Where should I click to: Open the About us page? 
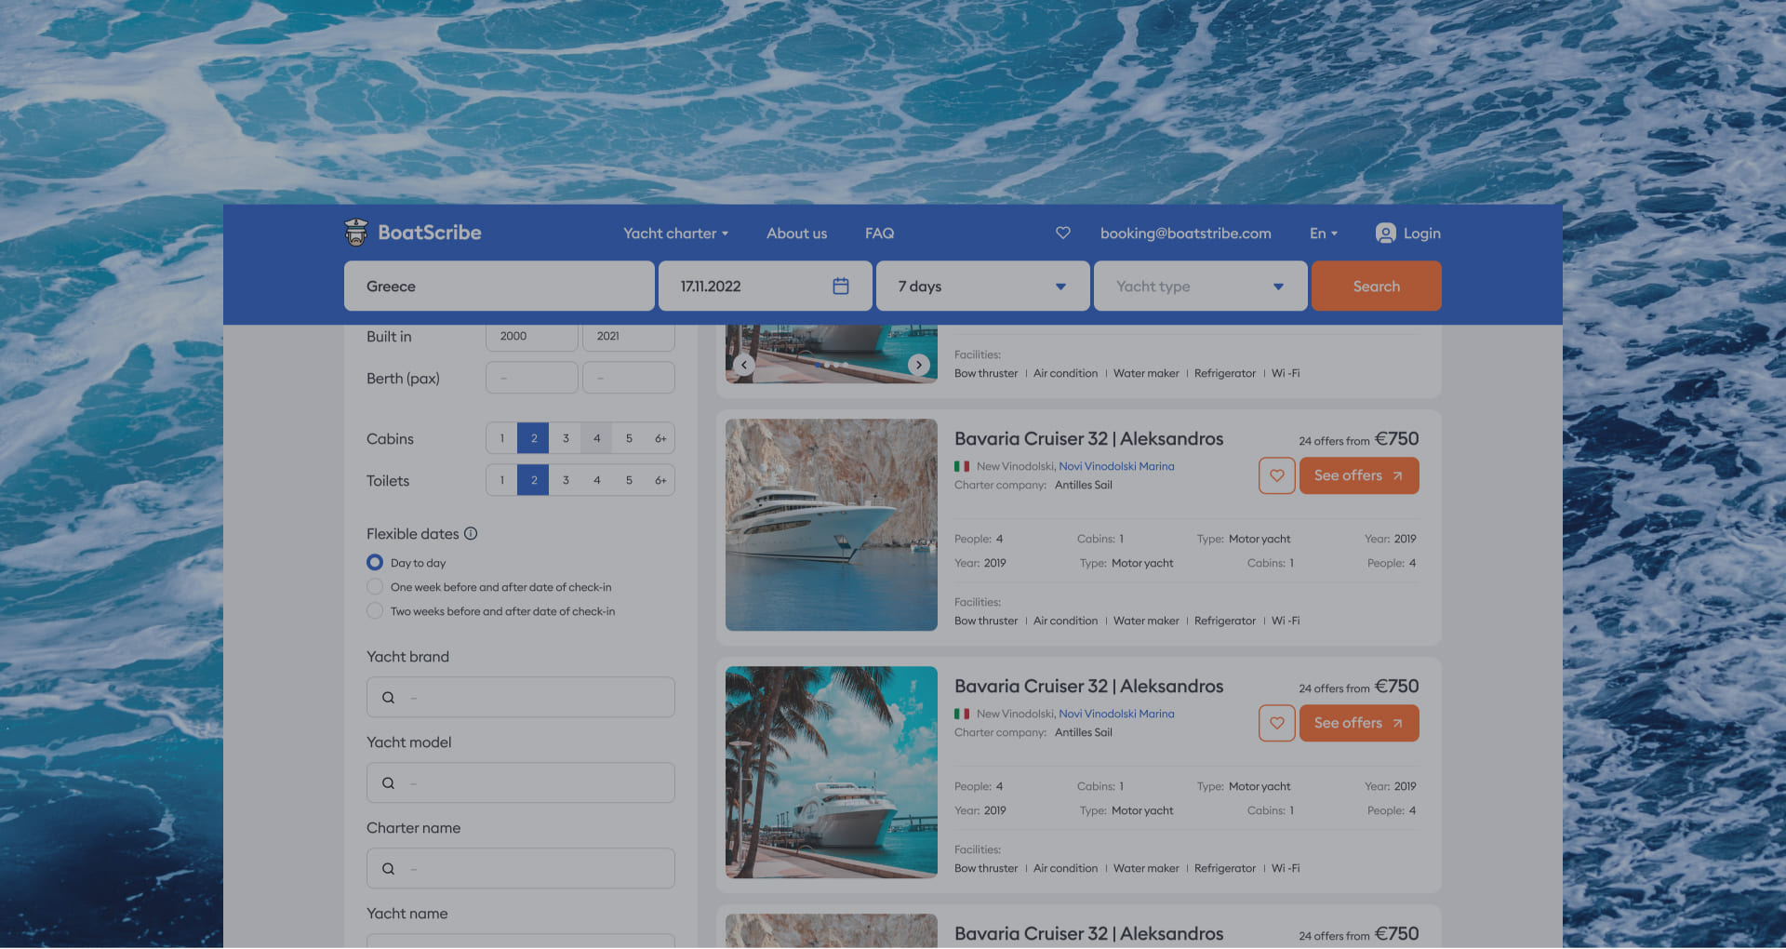pyautogui.click(x=796, y=234)
